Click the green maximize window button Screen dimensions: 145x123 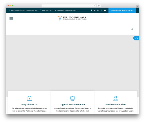[x=13, y=6]
